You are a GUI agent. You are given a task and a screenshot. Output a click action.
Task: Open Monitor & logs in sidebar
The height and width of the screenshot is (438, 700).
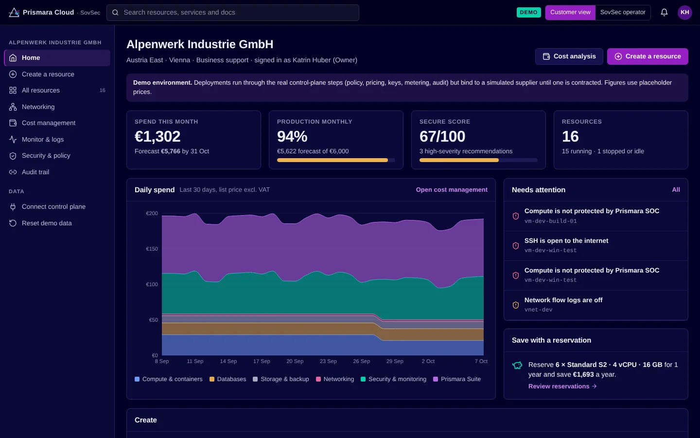[x=57, y=139]
